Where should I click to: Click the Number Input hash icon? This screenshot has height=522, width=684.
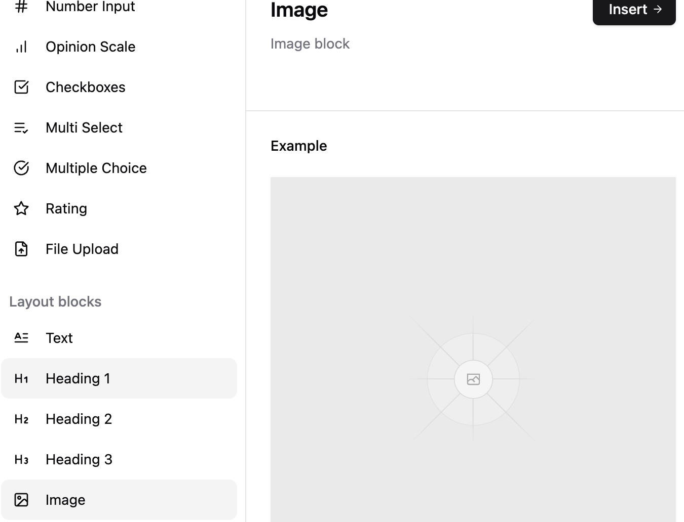coord(21,7)
